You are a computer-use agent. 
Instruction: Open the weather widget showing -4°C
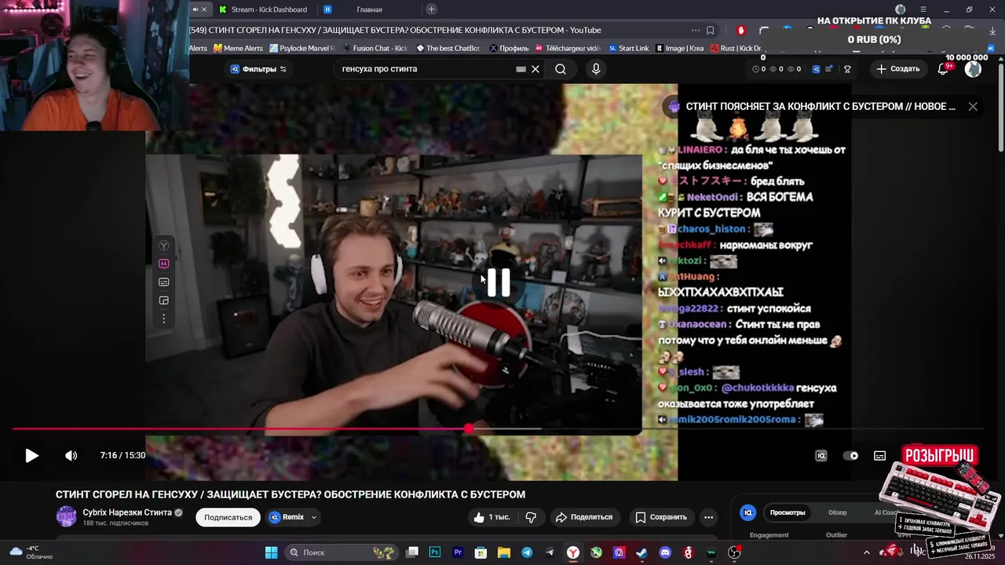[31, 552]
